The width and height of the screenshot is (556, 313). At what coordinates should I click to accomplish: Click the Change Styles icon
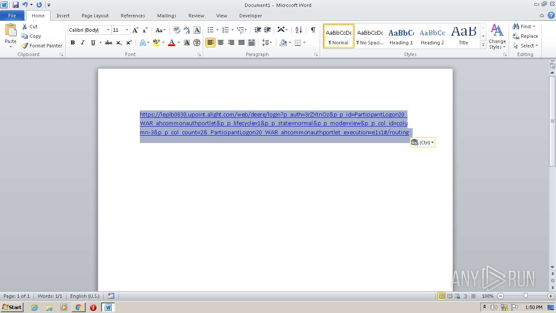coord(497,37)
